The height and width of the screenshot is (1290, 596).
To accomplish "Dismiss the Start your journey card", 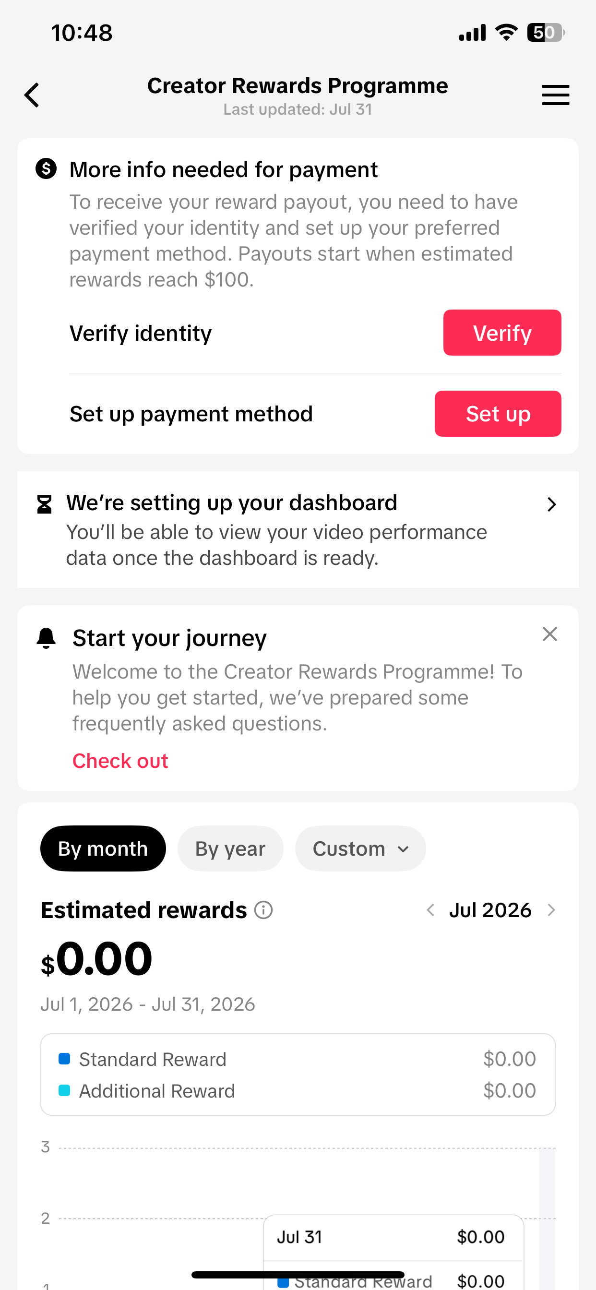I will pyautogui.click(x=550, y=634).
